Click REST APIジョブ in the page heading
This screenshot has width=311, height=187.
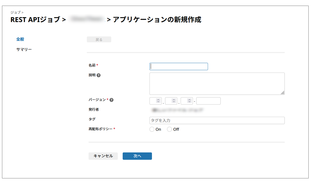tap(36, 20)
